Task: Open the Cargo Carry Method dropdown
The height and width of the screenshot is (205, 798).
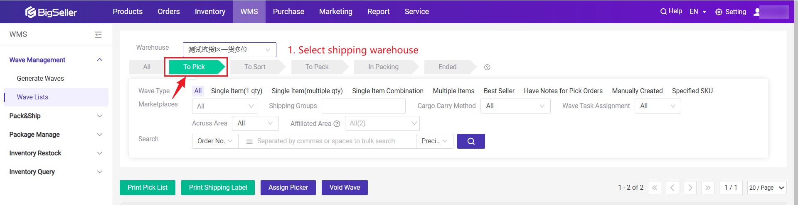Action: [x=515, y=106]
